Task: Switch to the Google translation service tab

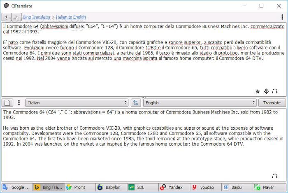Action: (x=16, y=187)
